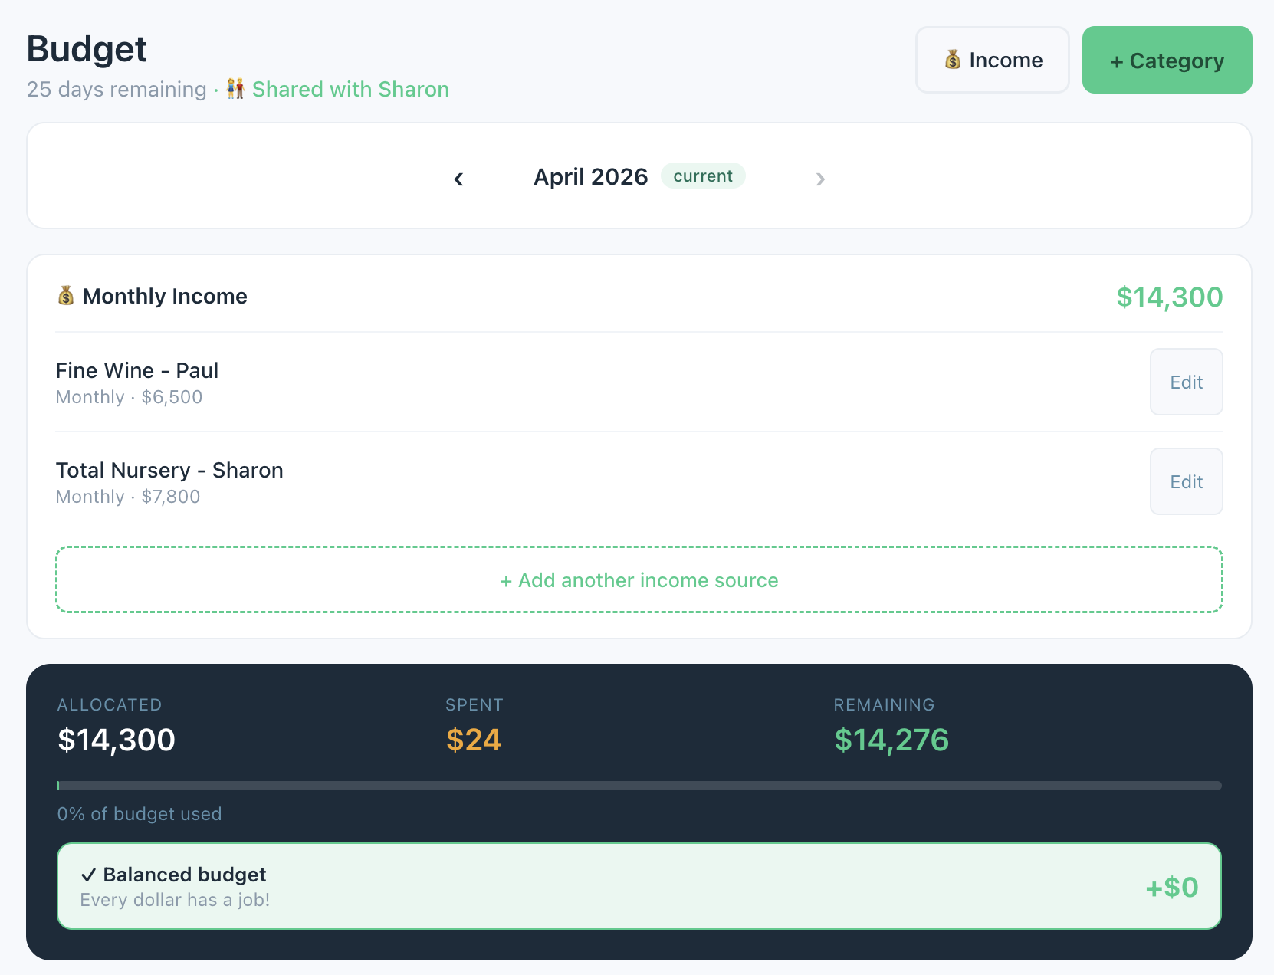Advance to next month using right chevron
Image resolution: width=1274 pixels, height=975 pixels.
820,179
